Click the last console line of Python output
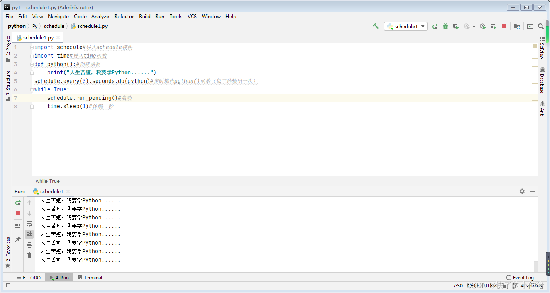 click(x=81, y=260)
